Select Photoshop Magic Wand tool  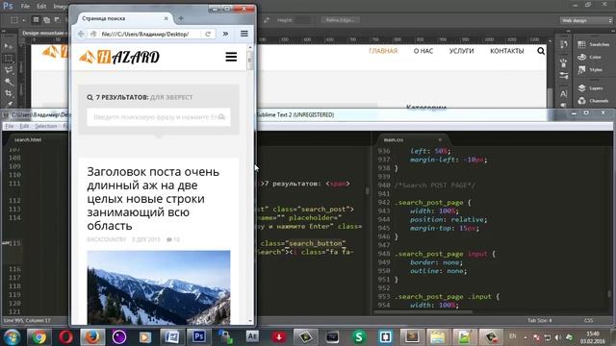(9, 82)
